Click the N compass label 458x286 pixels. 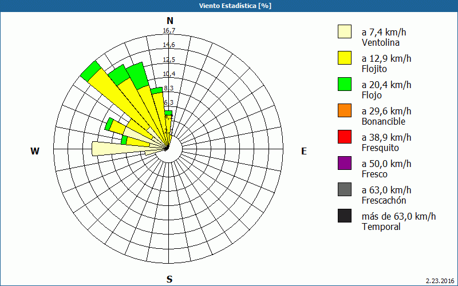tap(169, 21)
